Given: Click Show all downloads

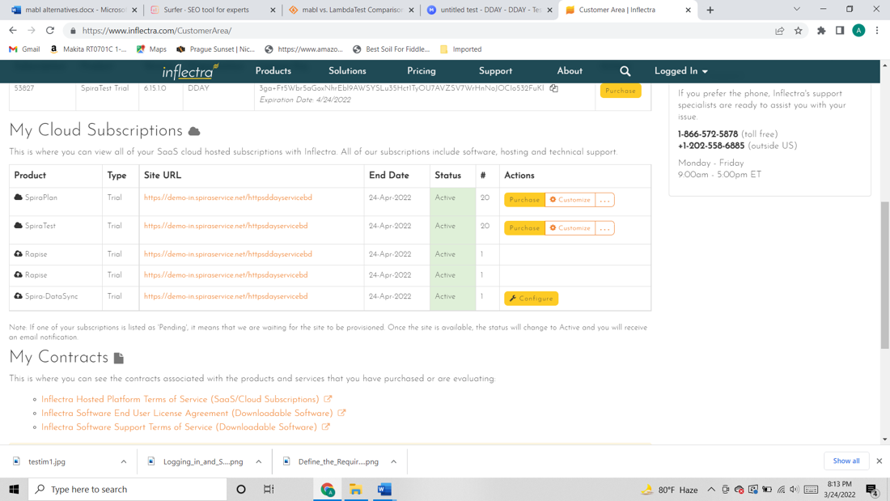Looking at the screenshot, I should [x=845, y=461].
